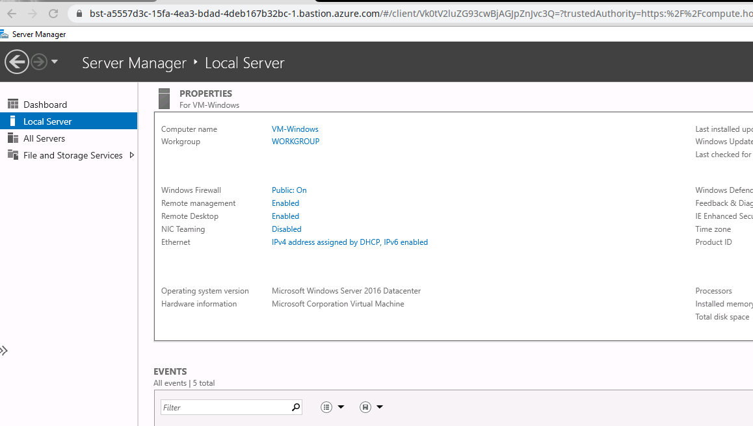The height and width of the screenshot is (426, 753).
Task: Click VM-Windows computer name link
Action: (295, 129)
